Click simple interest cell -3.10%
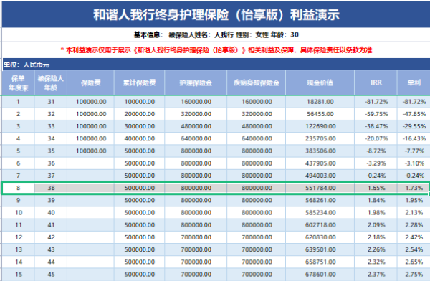430x281 pixels. coord(414,163)
